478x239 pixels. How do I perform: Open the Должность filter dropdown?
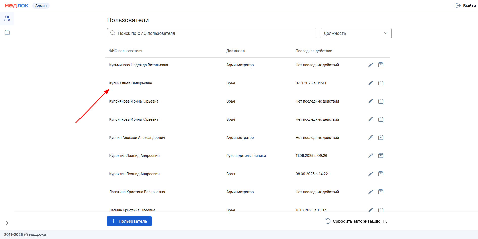356,33
